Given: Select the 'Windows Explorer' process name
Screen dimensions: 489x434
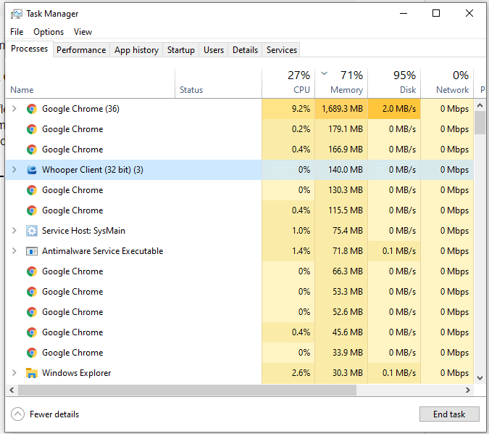Looking at the screenshot, I should coord(76,373).
